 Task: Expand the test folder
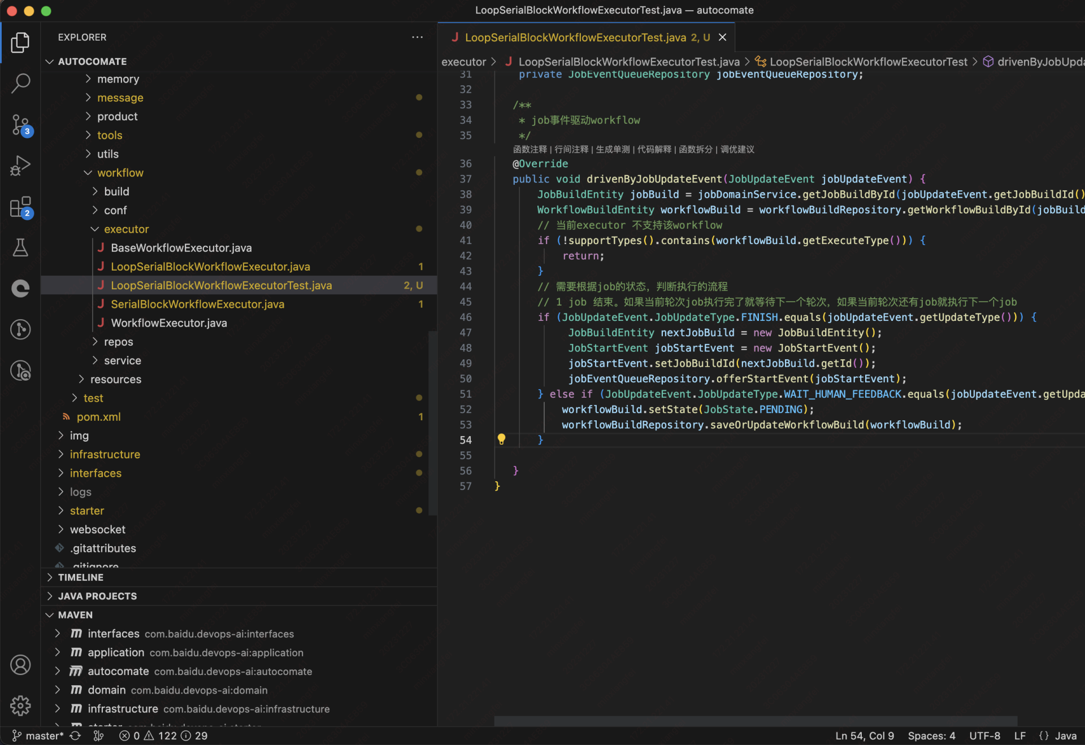(75, 398)
